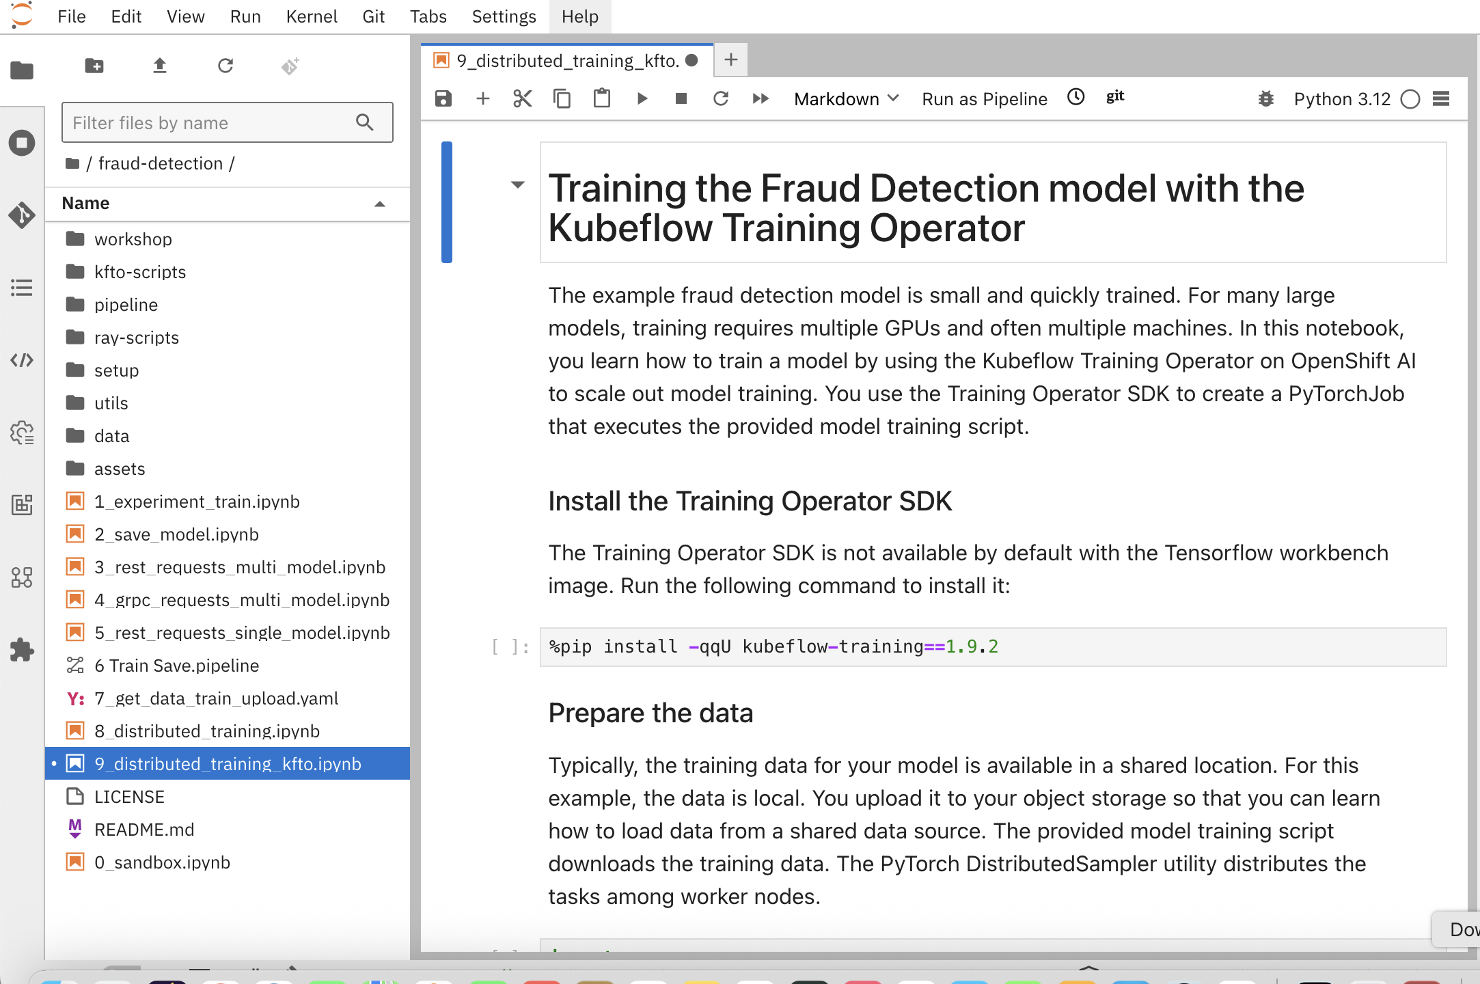The height and width of the screenshot is (984, 1480).
Task: Select the 9_distributed_training_kfto notebook tab
Action: (x=567, y=61)
